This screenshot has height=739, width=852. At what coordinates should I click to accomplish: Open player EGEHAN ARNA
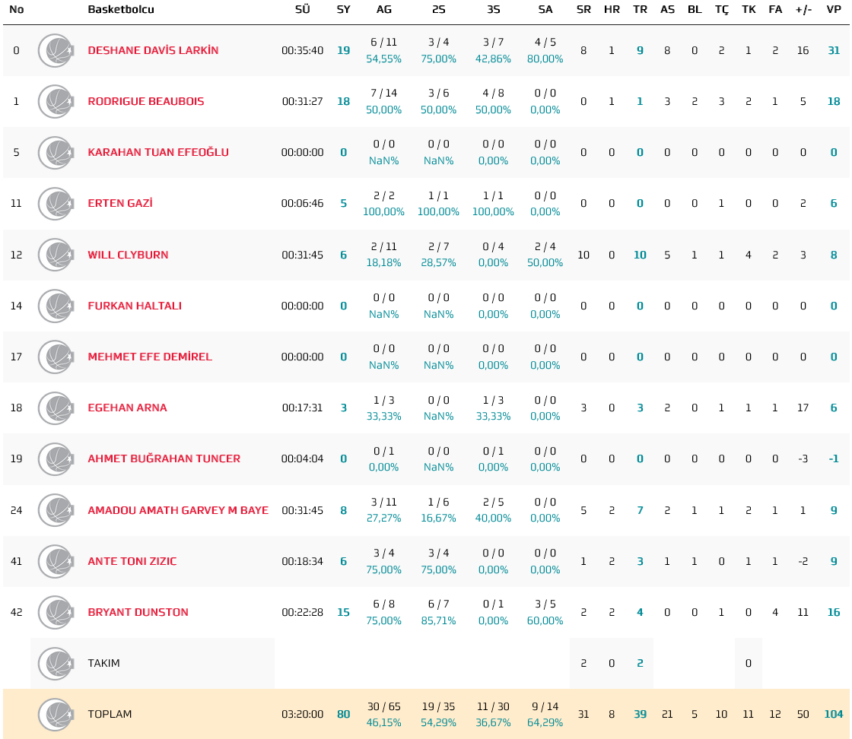127,408
